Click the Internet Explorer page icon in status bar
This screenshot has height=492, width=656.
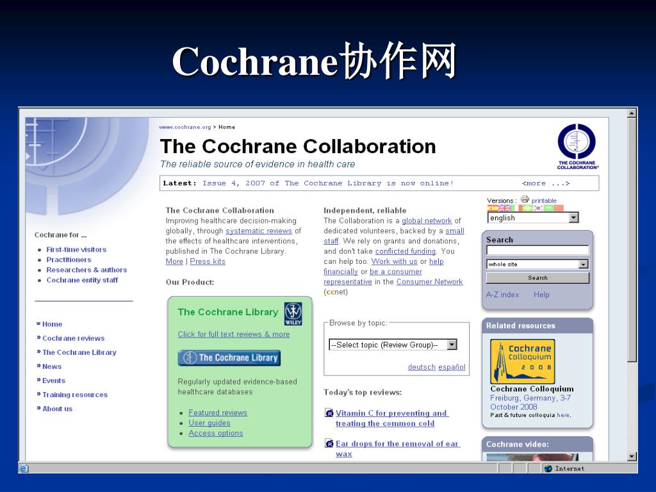[x=24, y=468]
